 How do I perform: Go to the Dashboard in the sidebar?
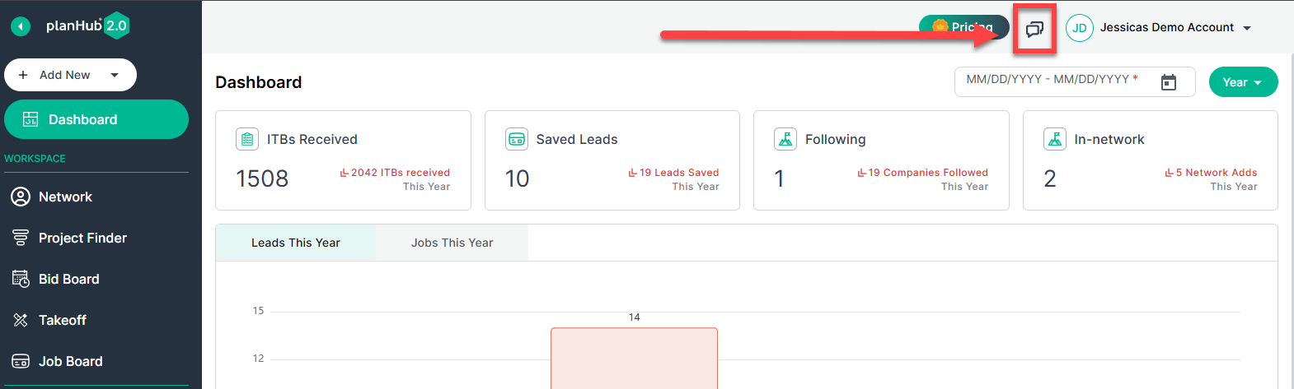96,119
